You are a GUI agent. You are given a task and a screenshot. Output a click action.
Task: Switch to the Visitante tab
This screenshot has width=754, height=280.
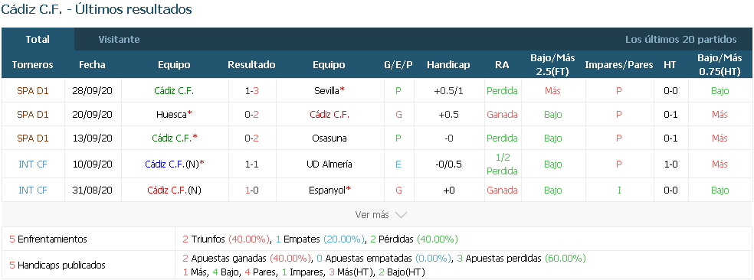119,39
